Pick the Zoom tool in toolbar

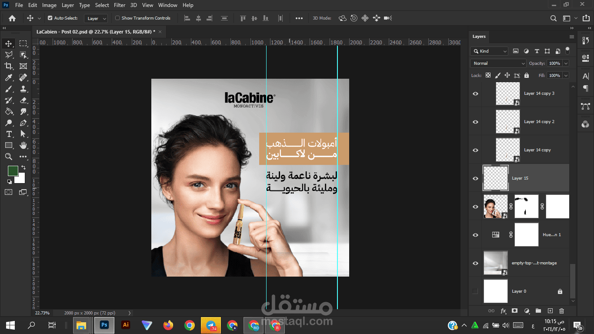tap(9, 157)
